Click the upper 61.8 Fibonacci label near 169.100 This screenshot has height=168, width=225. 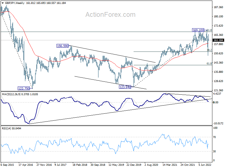[x=209, y=30]
